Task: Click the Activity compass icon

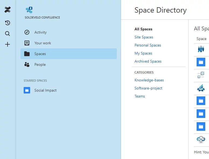Action: [x=27, y=32]
